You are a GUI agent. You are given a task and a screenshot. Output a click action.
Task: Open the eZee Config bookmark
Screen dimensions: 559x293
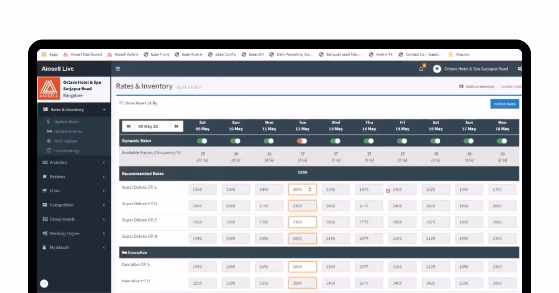[x=222, y=54]
